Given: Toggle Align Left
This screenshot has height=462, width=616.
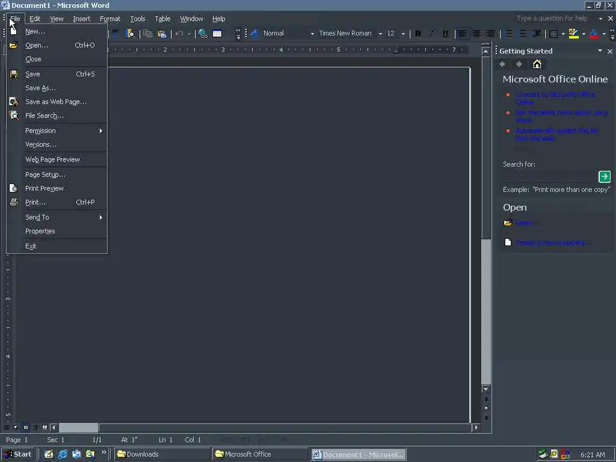Looking at the screenshot, I should 463,34.
